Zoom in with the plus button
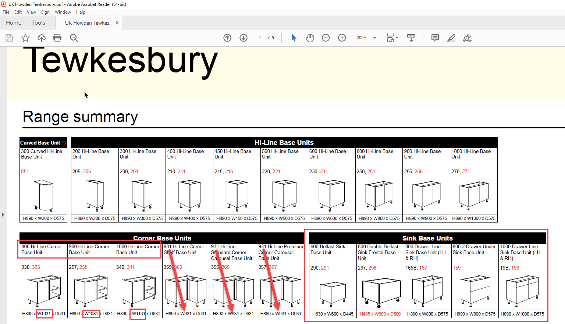 pos(342,38)
